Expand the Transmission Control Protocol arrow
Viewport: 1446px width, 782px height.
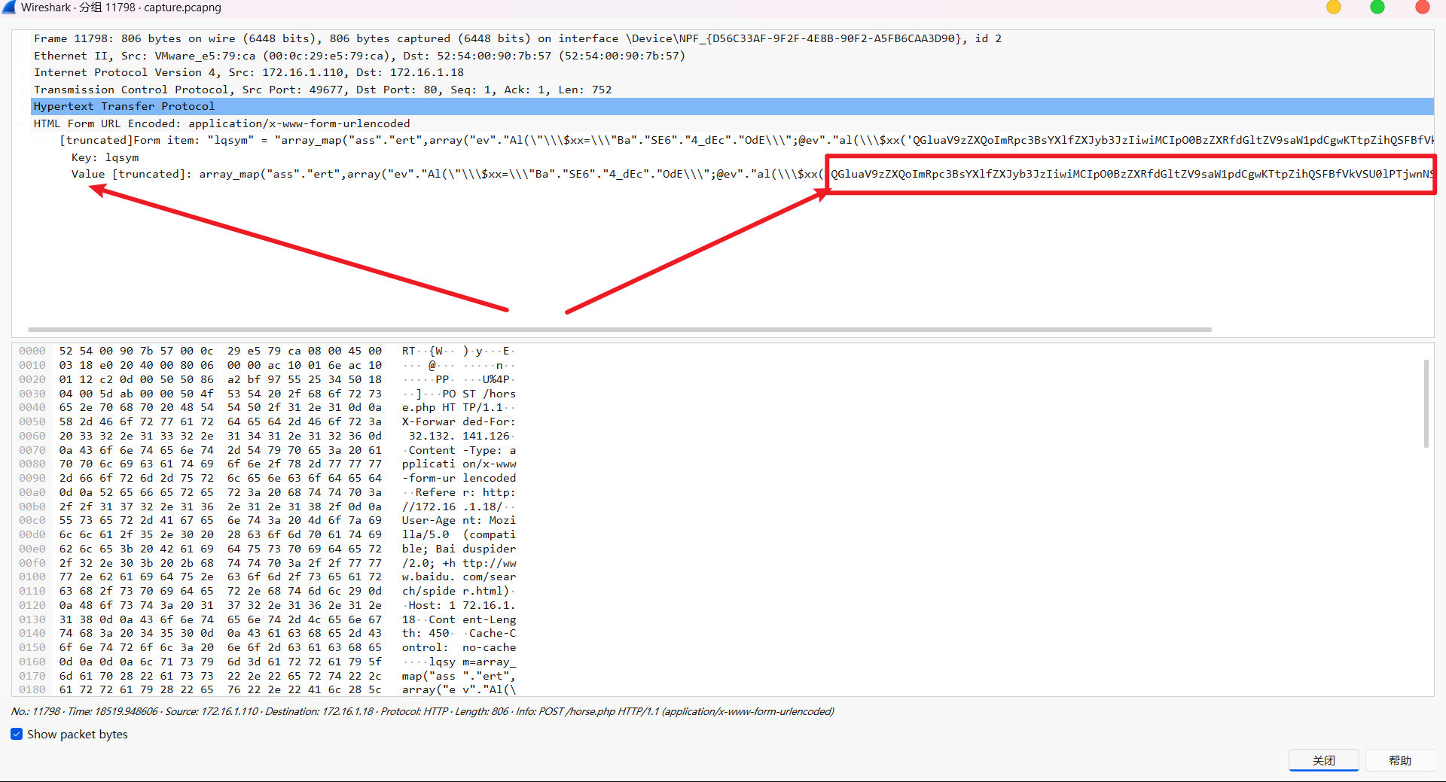pos(23,90)
